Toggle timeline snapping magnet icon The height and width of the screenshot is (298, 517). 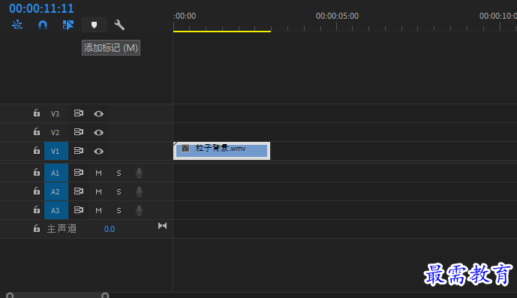43,25
